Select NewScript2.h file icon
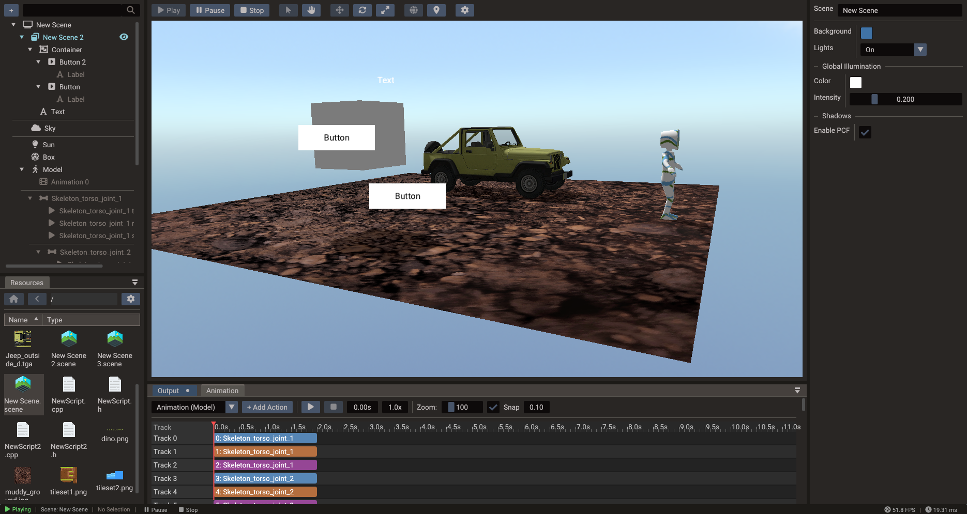Viewport: 967px width, 514px height. click(x=69, y=430)
